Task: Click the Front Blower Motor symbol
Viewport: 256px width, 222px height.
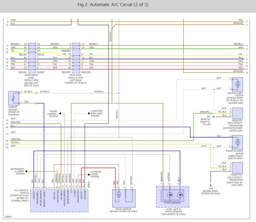Action: coord(237,142)
